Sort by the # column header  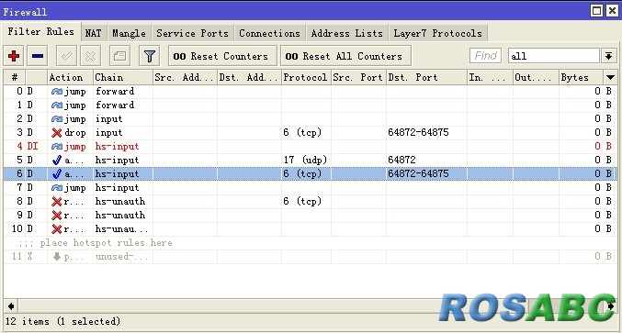(15, 77)
